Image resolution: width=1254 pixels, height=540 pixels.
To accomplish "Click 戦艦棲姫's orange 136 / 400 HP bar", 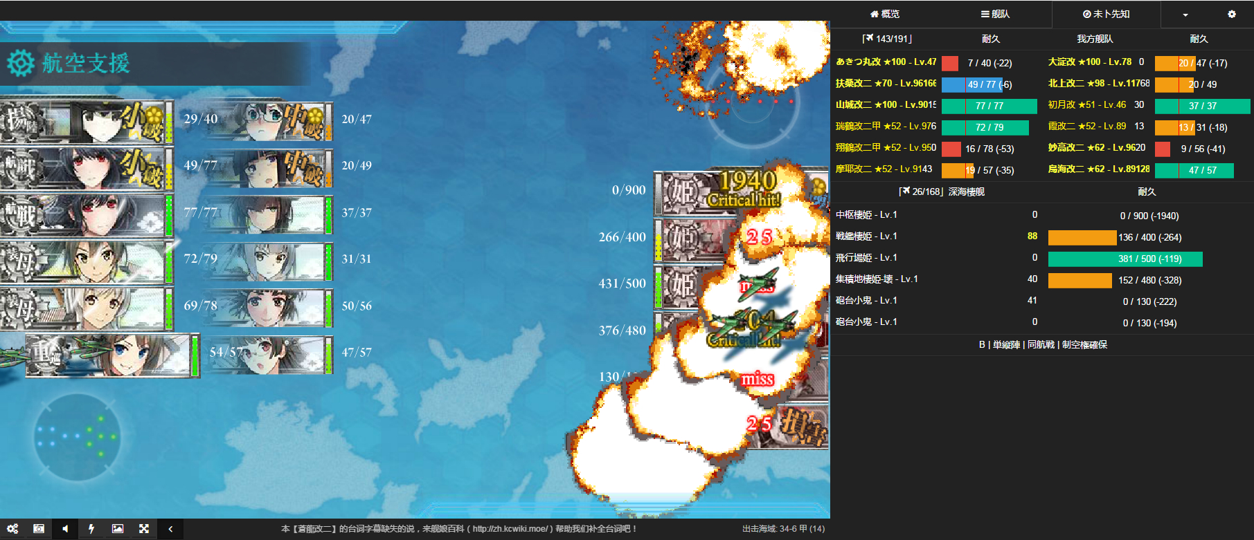I will (x=1082, y=238).
